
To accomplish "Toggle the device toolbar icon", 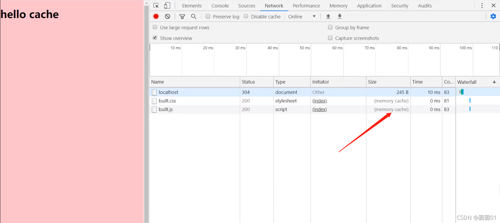I will pos(167,6).
